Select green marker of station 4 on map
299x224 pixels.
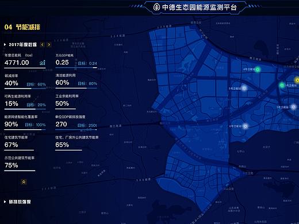tap(258, 69)
